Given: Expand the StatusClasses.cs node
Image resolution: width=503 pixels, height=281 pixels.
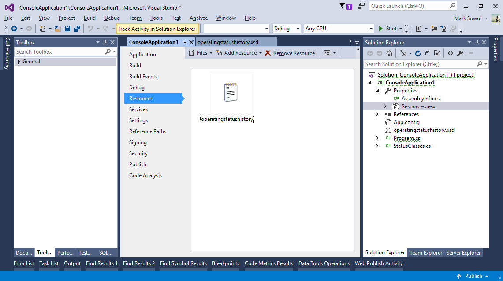Looking at the screenshot, I should 377,146.
